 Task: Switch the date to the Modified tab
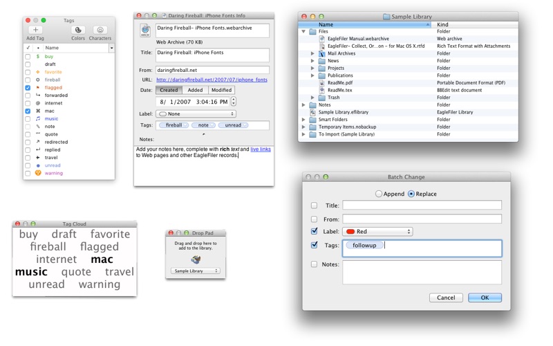[x=221, y=90]
